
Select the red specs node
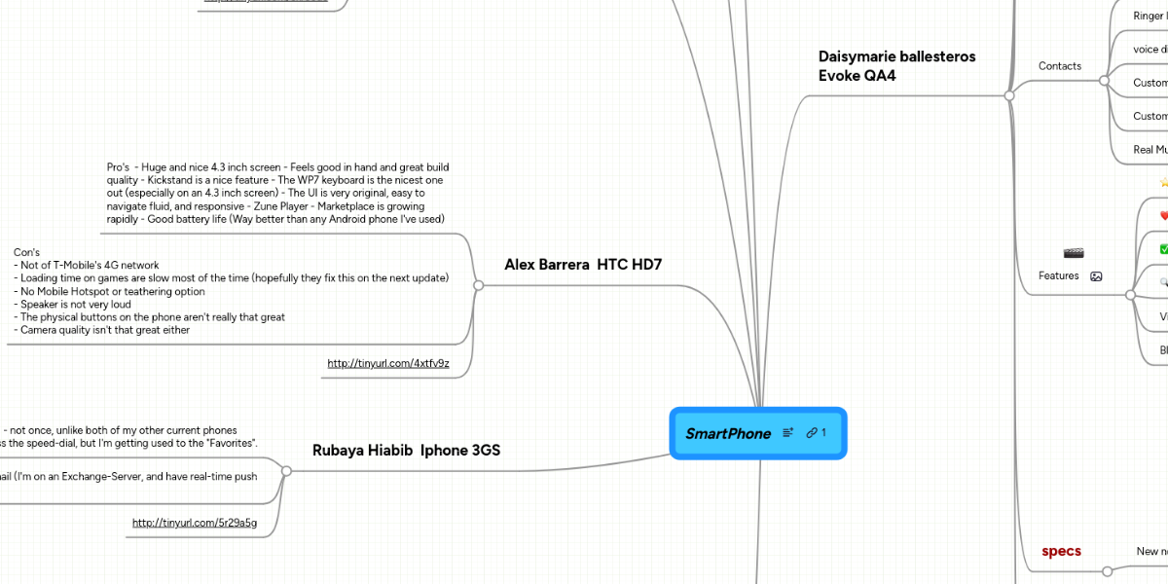(1061, 551)
